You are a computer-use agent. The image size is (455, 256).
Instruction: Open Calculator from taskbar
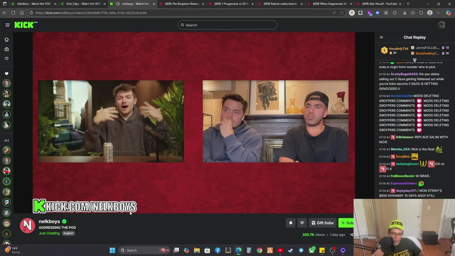(x=249, y=250)
